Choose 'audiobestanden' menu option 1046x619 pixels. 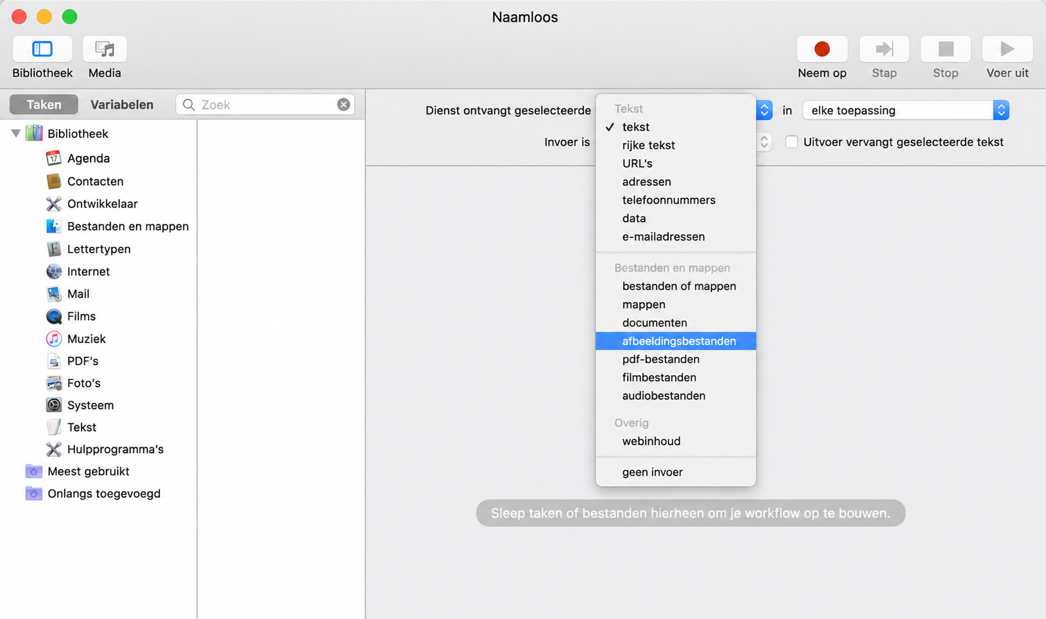pyautogui.click(x=676, y=396)
